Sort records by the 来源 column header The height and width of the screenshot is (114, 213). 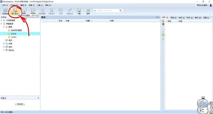pyautogui.click(x=134, y=21)
